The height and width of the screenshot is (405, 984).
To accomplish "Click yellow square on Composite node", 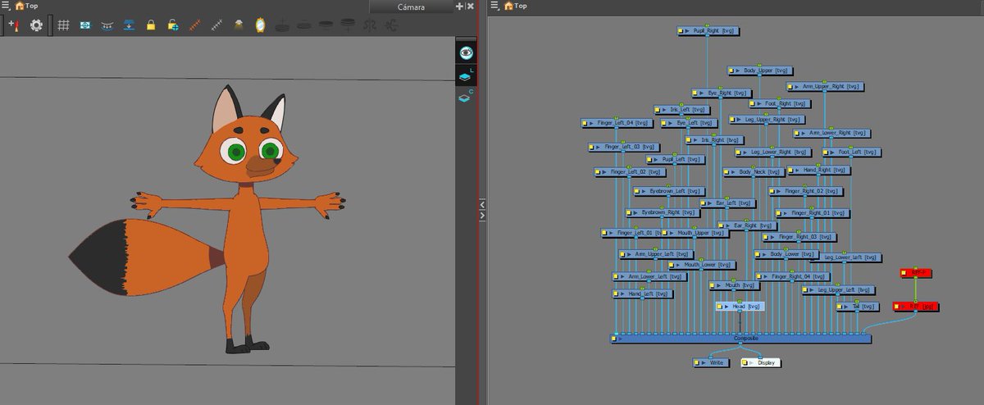I will [x=615, y=338].
